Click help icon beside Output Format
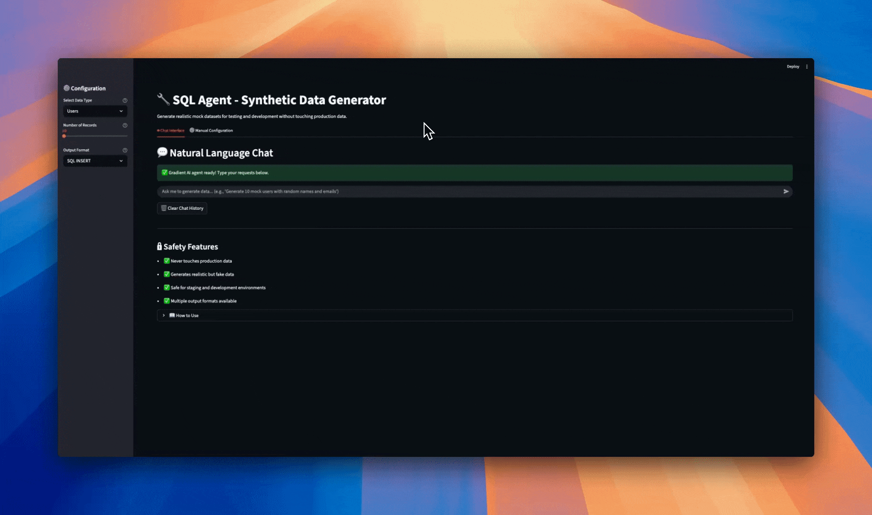The image size is (872, 515). coord(125,150)
